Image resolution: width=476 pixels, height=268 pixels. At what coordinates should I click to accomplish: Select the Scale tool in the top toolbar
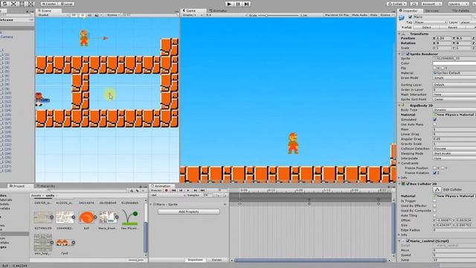pos(13,4)
